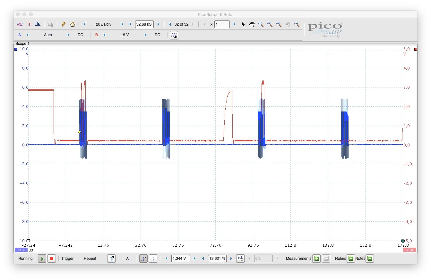Toggle Rulers legend button

351,259
